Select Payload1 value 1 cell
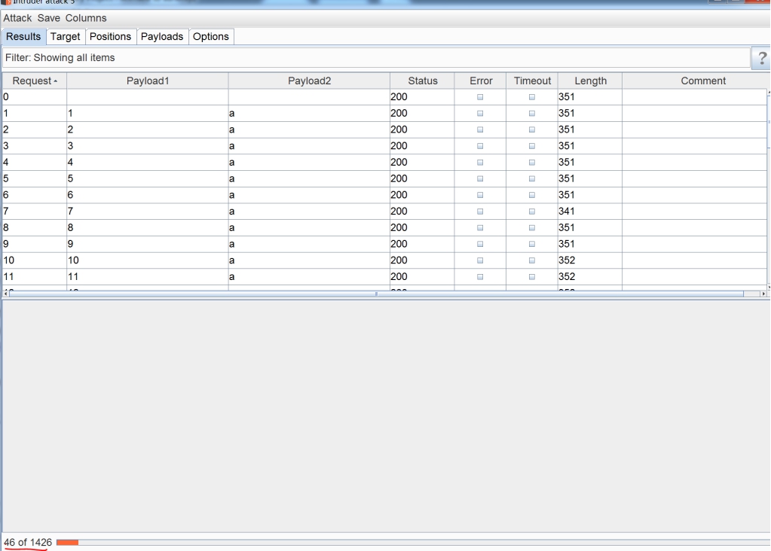The height and width of the screenshot is (551, 771). click(148, 114)
